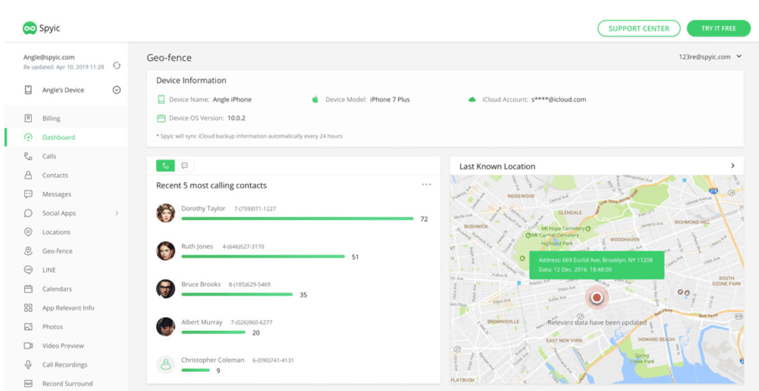Click the device icon next to Angle's Device
The height and width of the screenshot is (391, 759).
pyautogui.click(x=28, y=89)
